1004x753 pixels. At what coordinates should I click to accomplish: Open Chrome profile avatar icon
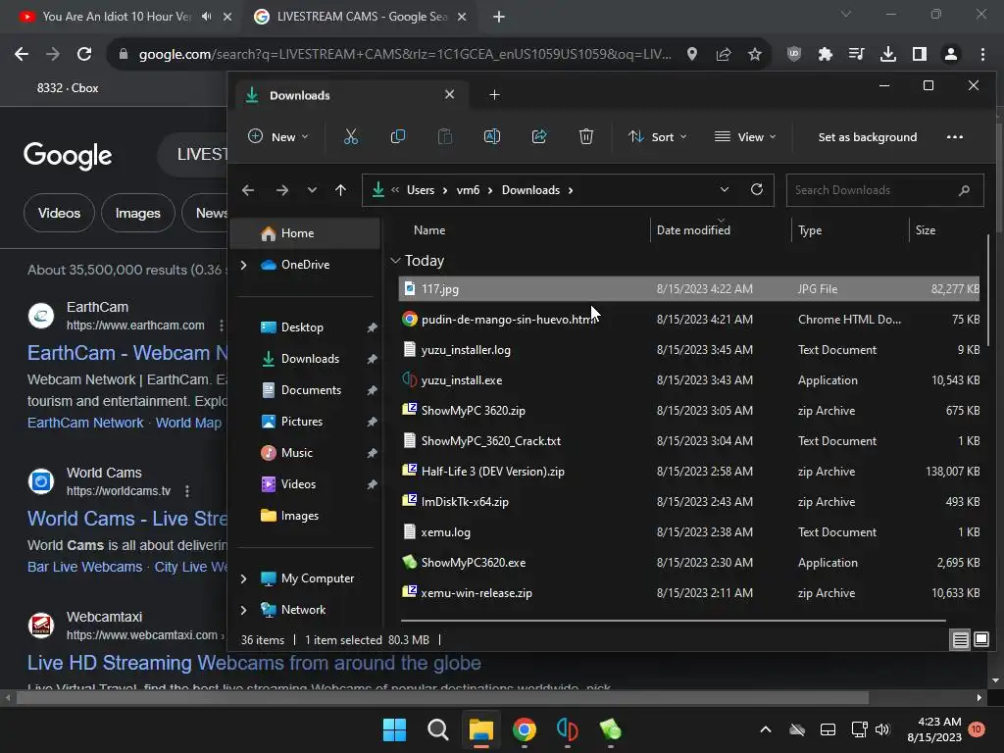[951, 55]
